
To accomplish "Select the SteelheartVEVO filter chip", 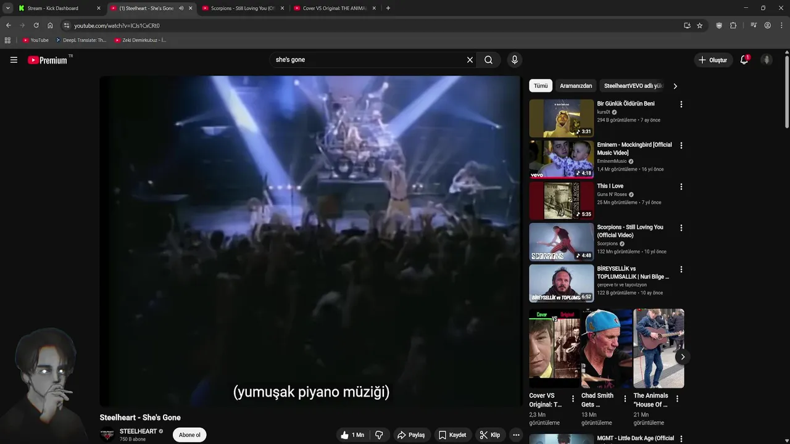I will click(x=633, y=86).
